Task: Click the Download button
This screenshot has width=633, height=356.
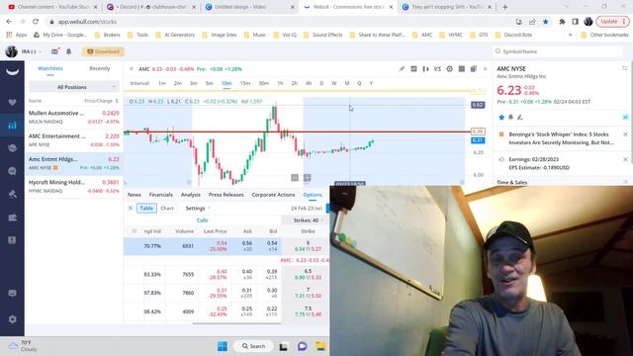Action: (x=103, y=51)
